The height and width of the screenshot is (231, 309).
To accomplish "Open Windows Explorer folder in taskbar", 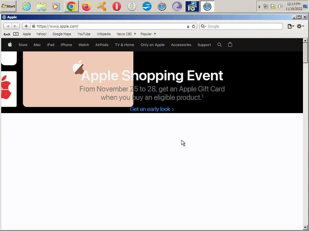I will (41, 6).
